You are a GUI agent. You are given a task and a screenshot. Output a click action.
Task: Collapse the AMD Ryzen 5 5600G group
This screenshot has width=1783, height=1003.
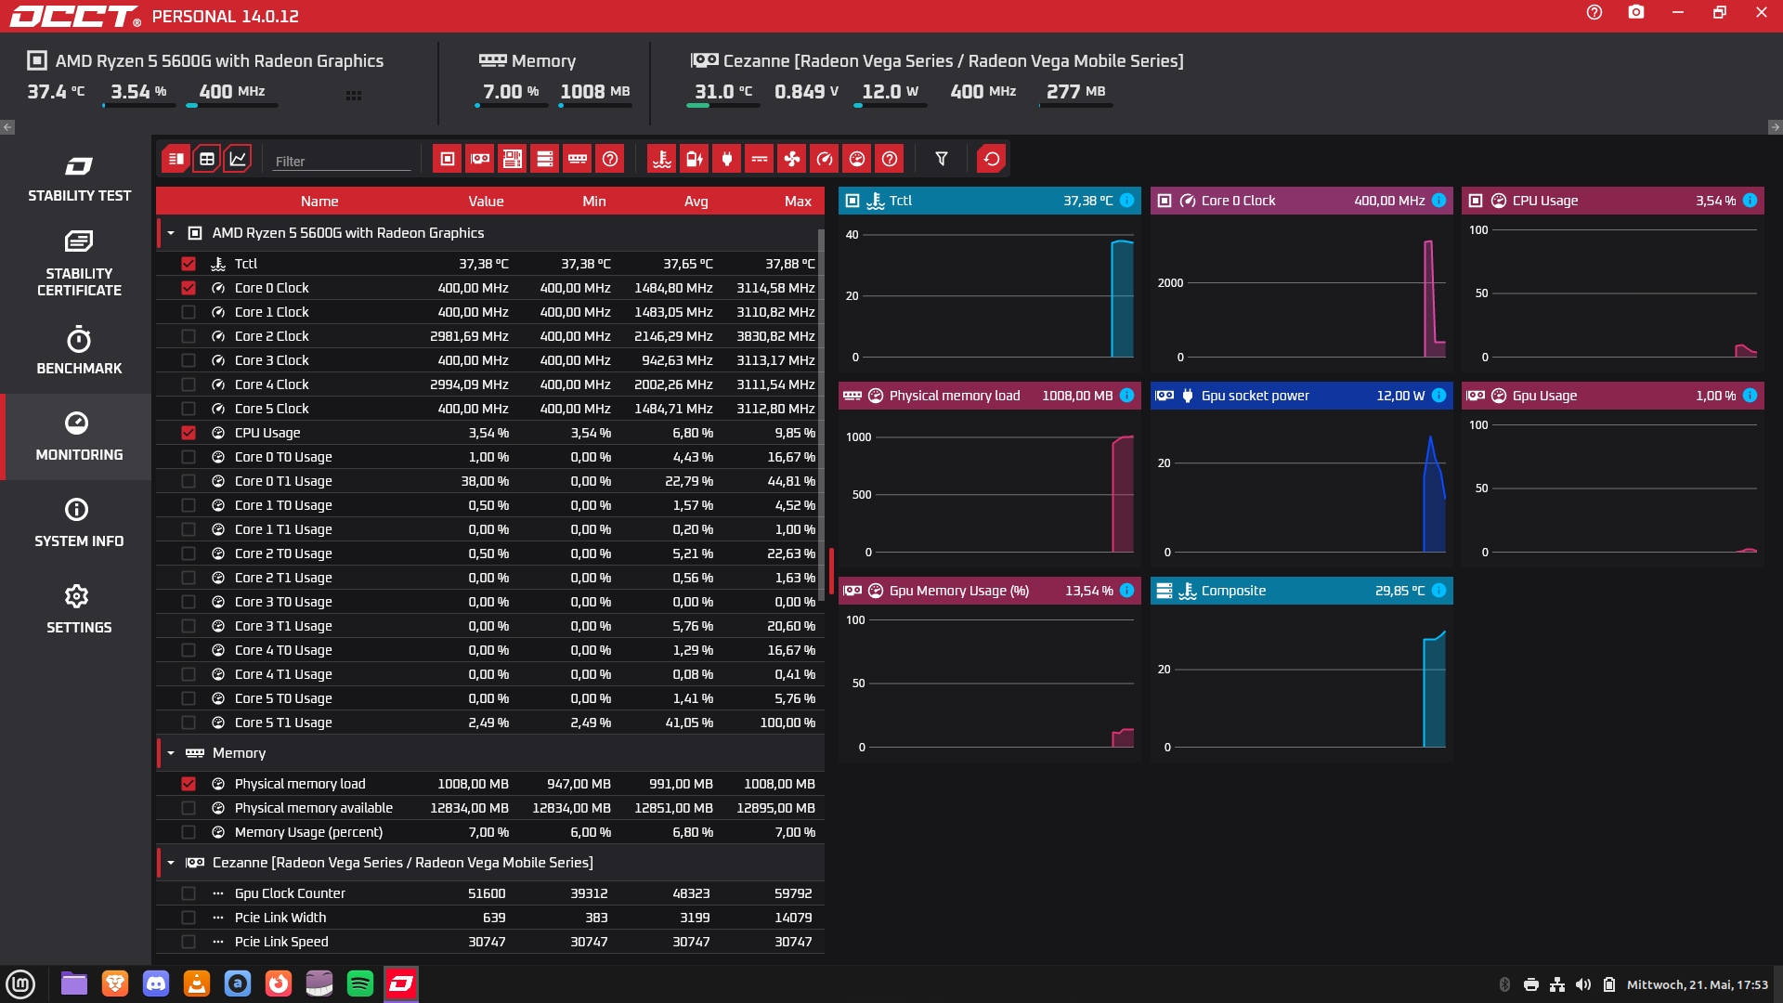point(171,233)
